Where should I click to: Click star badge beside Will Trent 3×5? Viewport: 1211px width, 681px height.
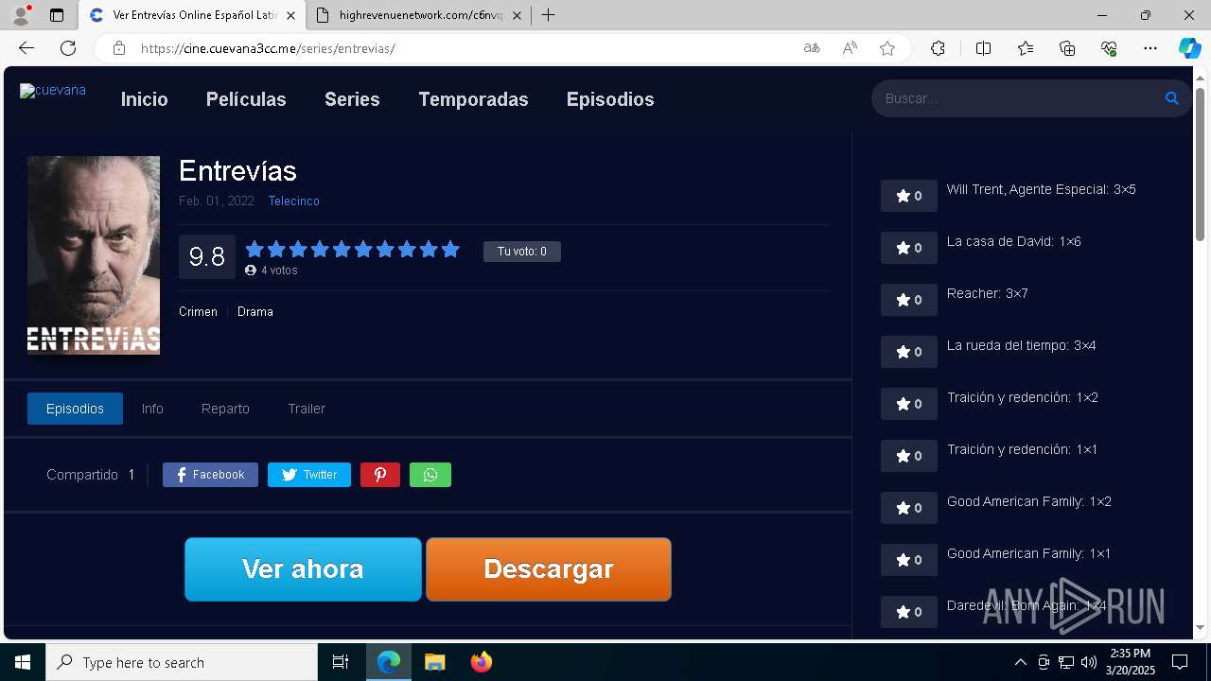(x=909, y=196)
